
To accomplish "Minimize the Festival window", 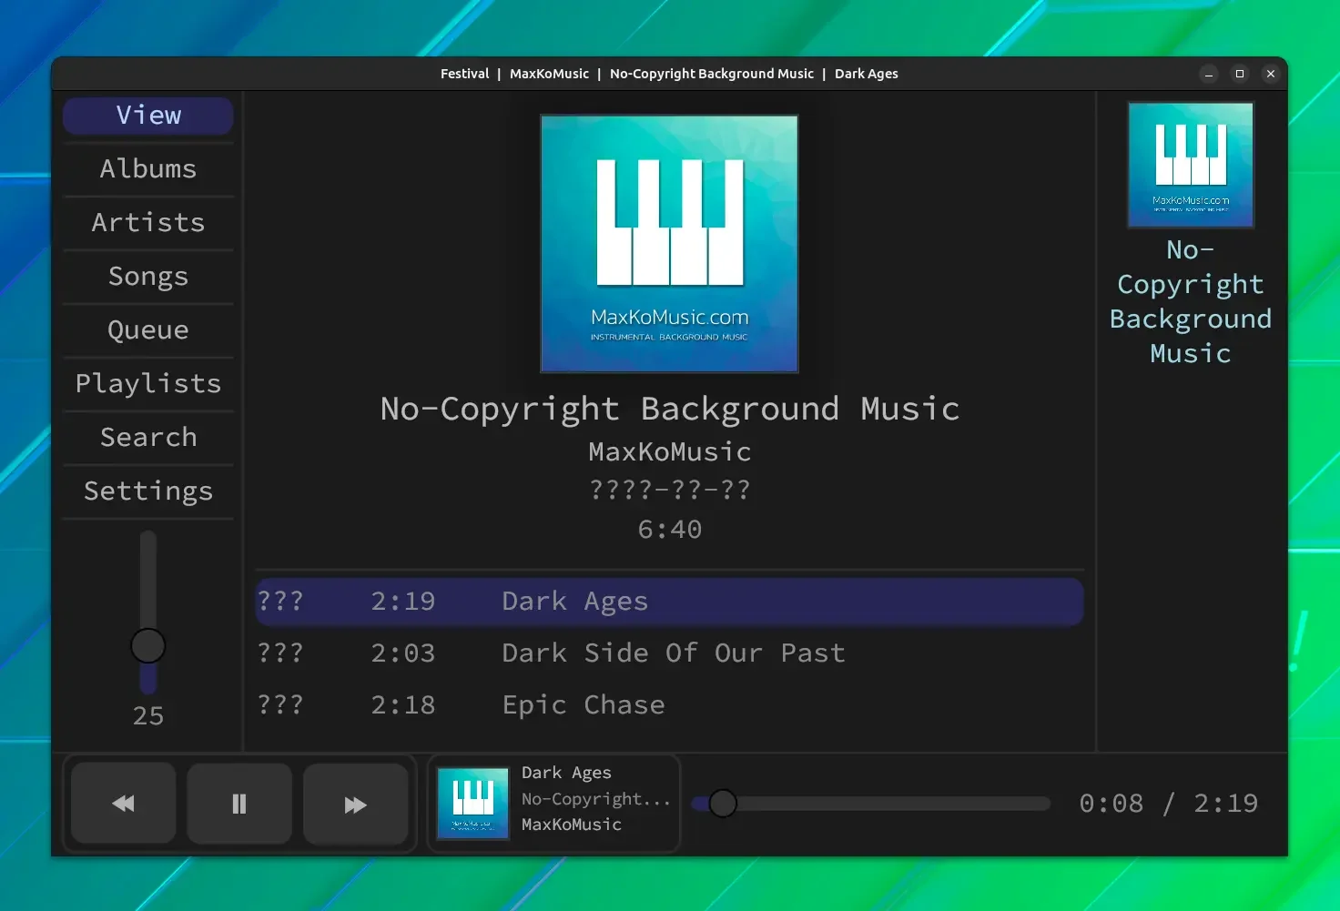I will click(1209, 74).
